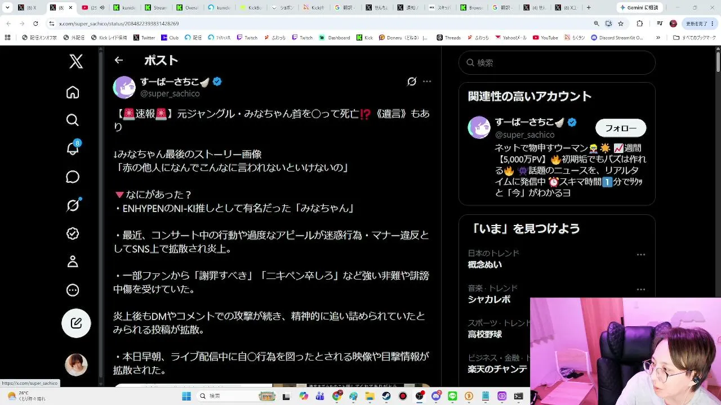
Task: Click the compose post button
Action: pos(76,323)
